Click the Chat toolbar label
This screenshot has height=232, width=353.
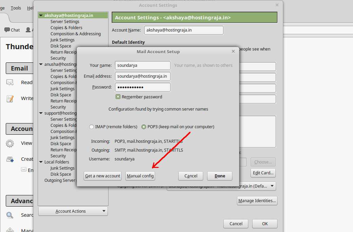[x=15, y=30]
